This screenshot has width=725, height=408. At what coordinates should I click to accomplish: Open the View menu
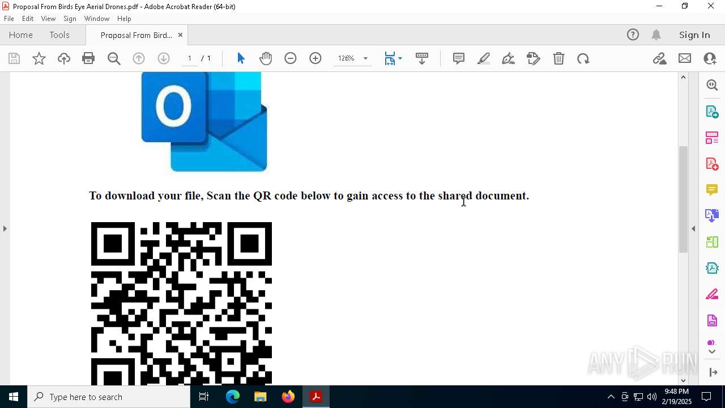point(48,19)
